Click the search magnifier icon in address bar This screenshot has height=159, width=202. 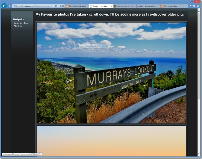(x=56, y=6)
